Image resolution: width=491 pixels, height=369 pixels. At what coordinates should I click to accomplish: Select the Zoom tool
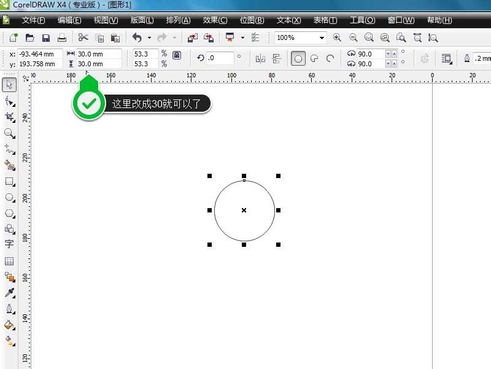pyautogui.click(x=9, y=133)
